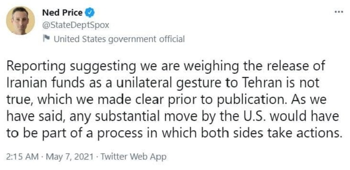Click the May 7, 2021 date
The width and height of the screenshot is (350, 170).
[69, 156]
